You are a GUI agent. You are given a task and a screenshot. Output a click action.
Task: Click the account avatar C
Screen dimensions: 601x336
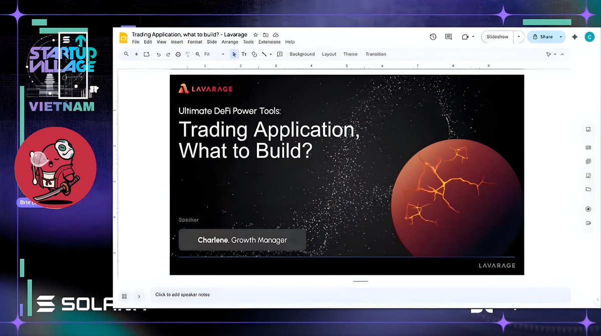coord(589,37)
